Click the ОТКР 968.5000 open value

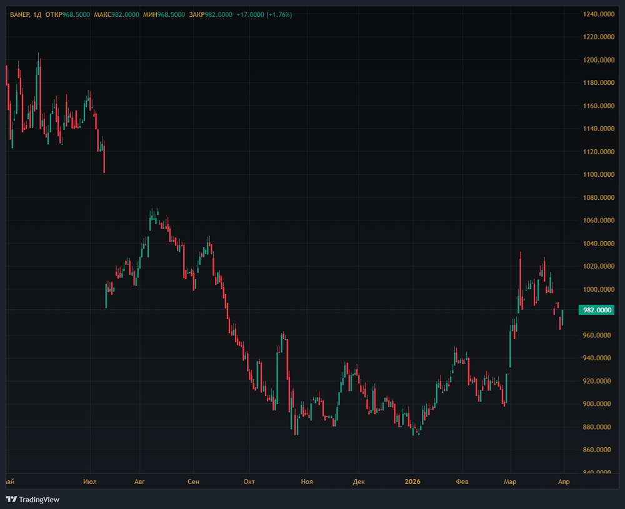coord(67,14)
